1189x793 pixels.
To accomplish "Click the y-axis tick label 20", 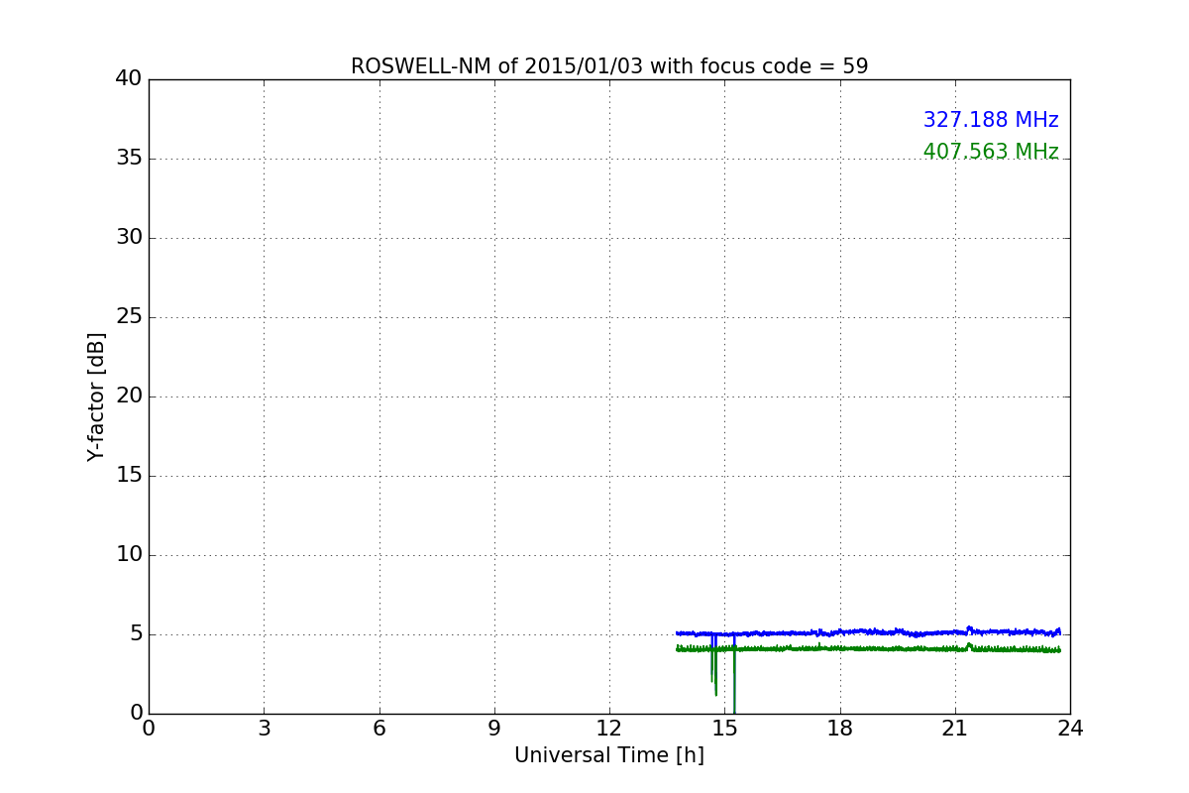I will tap(129, 396).
